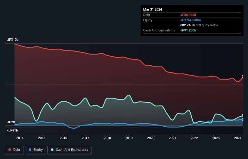Select the blue Equity endpoint marker
This screenshot has width=248, height=159.
243,120
